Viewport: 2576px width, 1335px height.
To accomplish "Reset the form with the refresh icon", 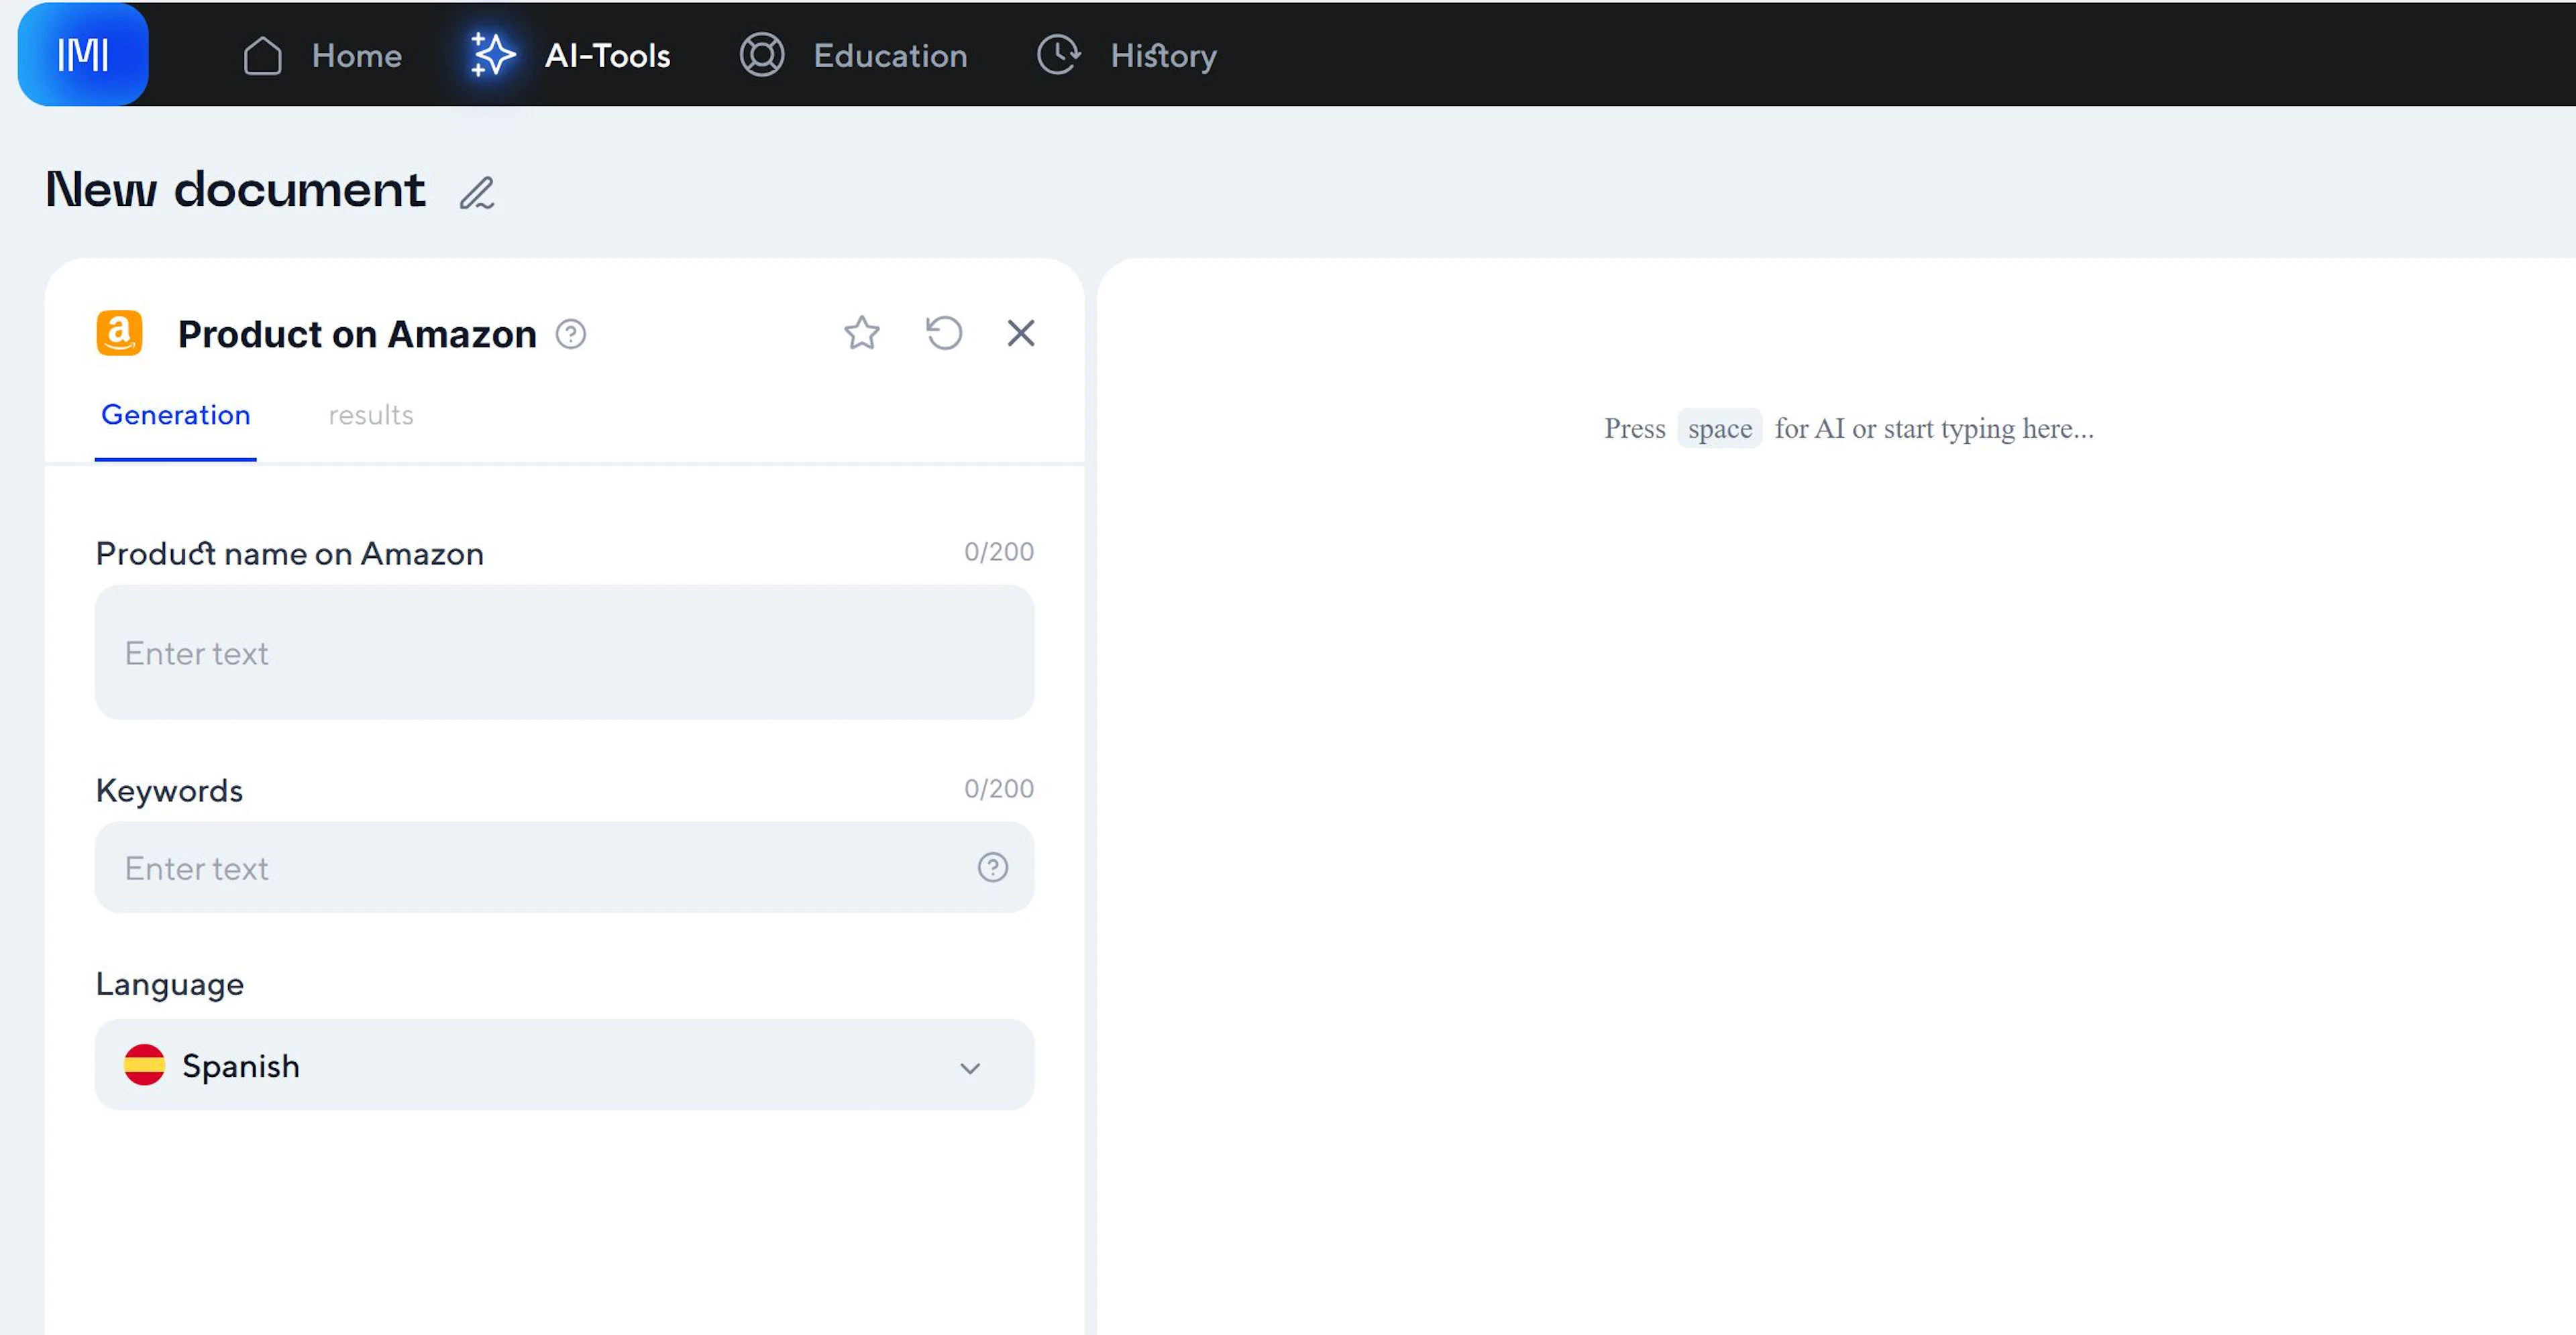I will [x=943, y=333].
